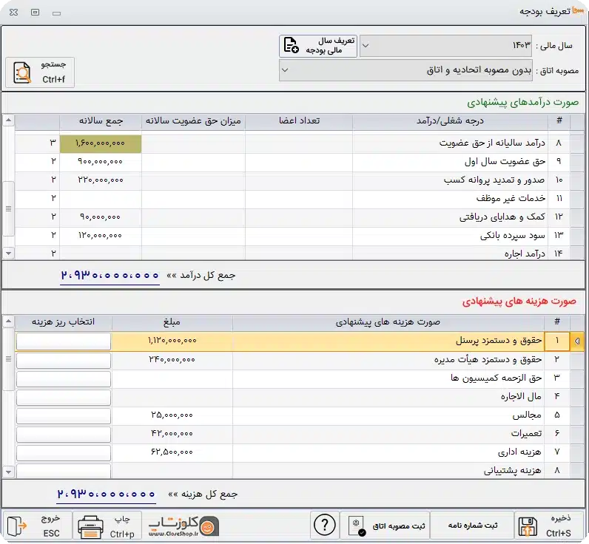This screenshot has height=544, width=589.
Task: Click the save floppy disk icon
Action: coord(528,526)
